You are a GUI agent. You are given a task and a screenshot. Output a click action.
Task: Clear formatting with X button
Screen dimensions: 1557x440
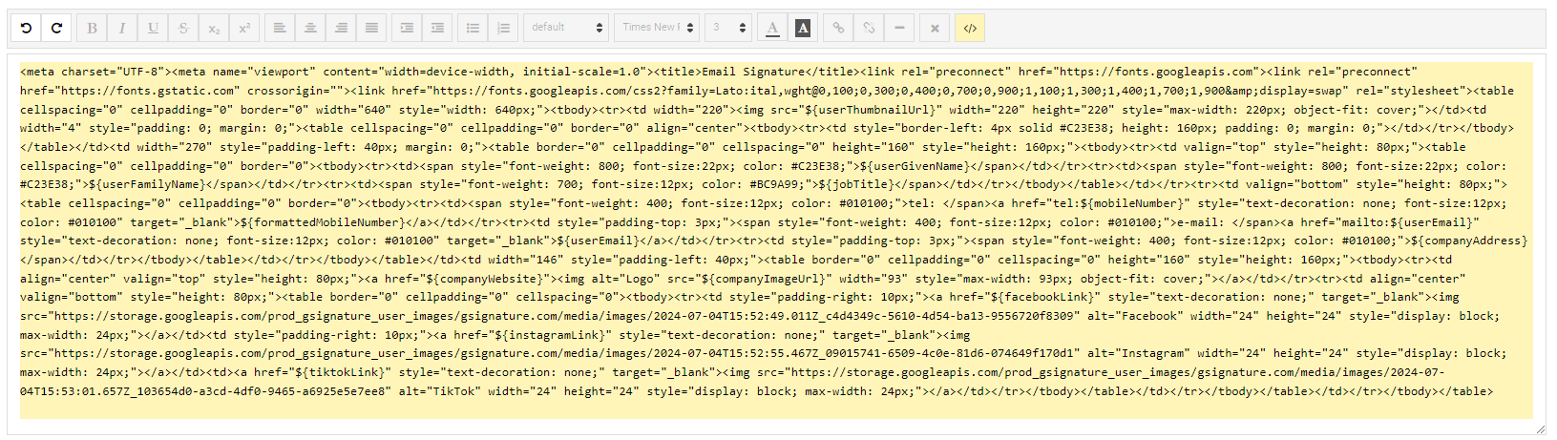(935, 28)
